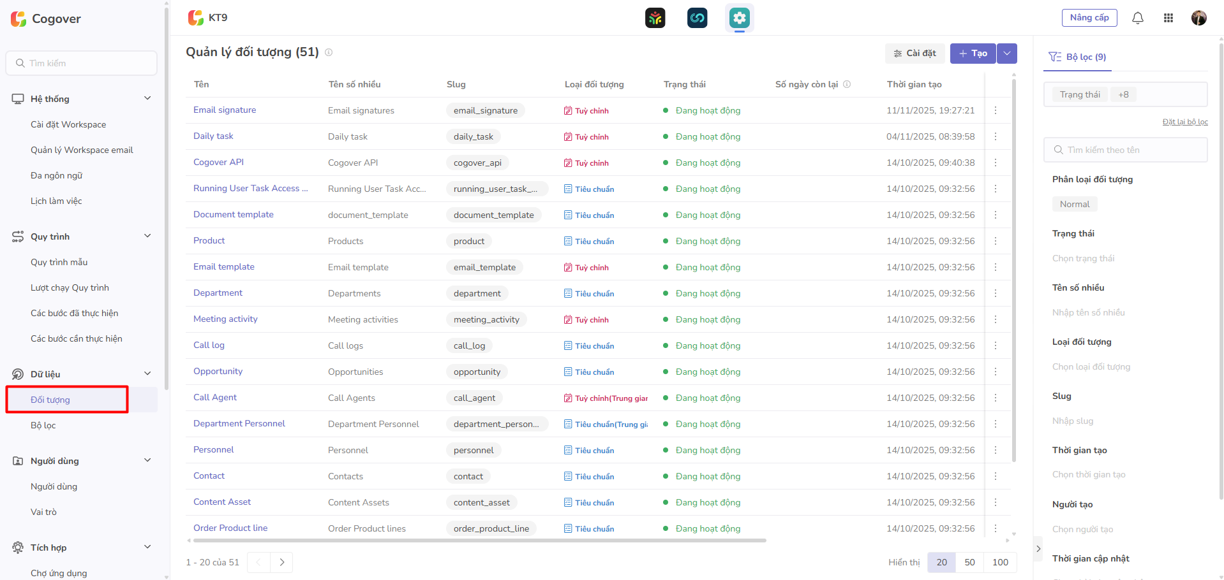
Task: Click the user profile avatar
Action: coord(1198,18)
